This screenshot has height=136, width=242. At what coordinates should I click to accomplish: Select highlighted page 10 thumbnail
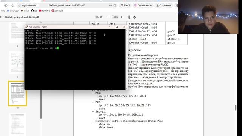click(17, 94)
